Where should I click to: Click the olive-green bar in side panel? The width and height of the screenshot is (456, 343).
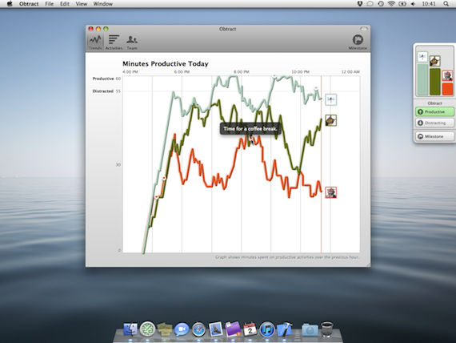434,82
